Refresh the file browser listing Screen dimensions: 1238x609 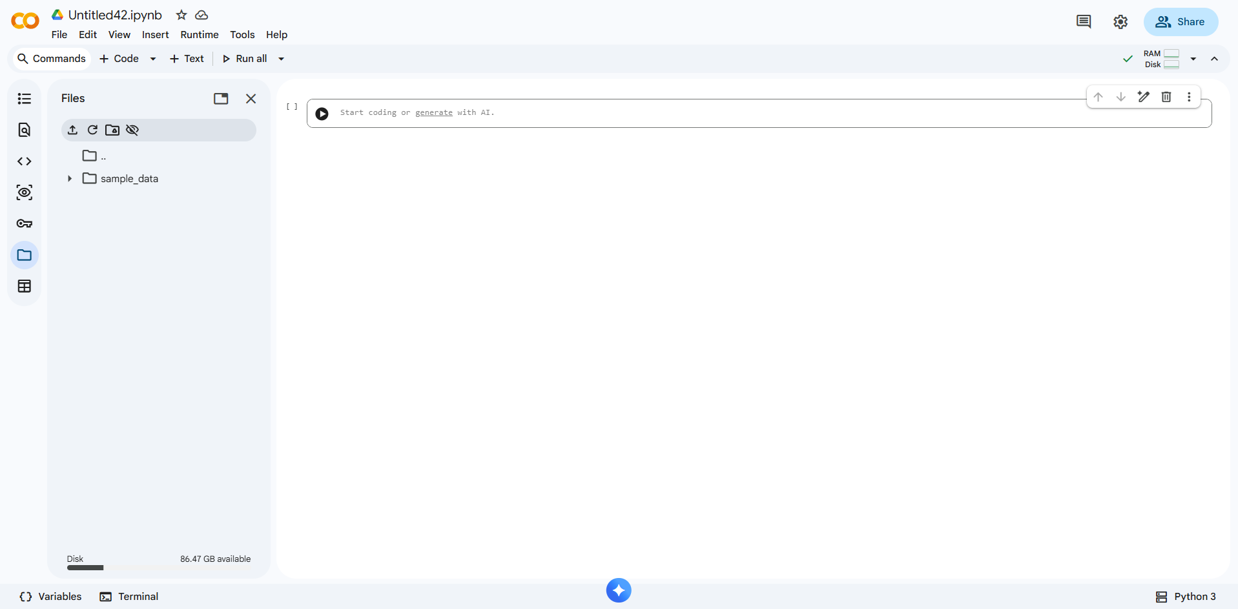tap(92, 130)
